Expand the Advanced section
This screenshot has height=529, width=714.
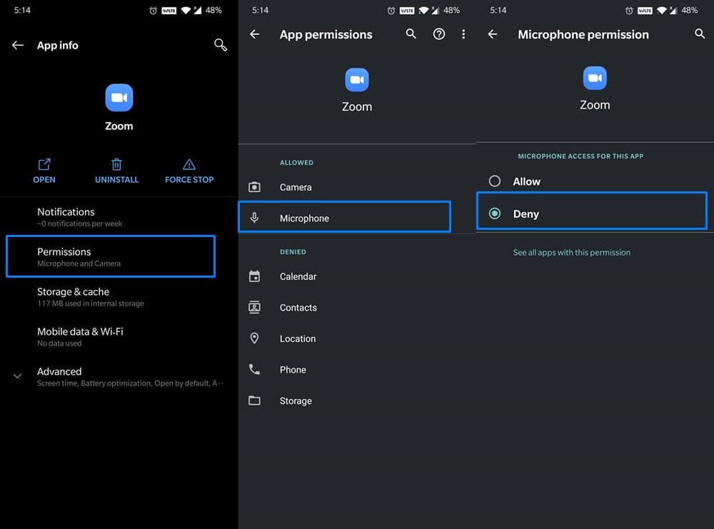[119, 377]
